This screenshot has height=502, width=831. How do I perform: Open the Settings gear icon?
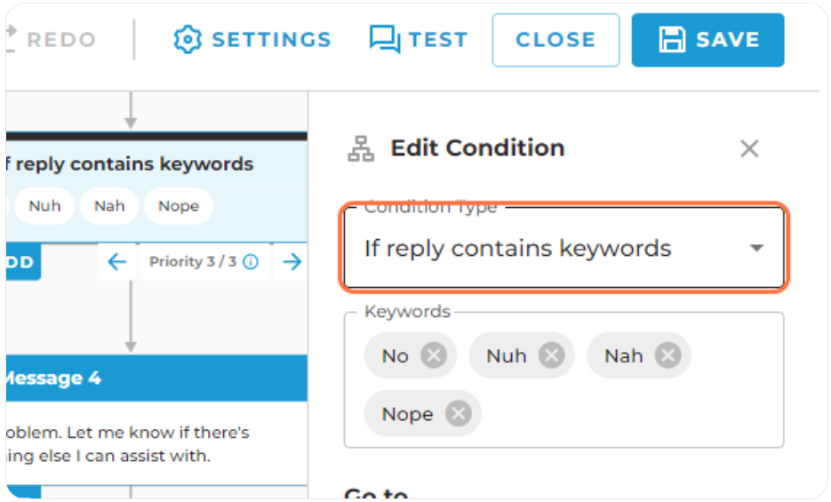pyautogui.click(x=188, y=40)
